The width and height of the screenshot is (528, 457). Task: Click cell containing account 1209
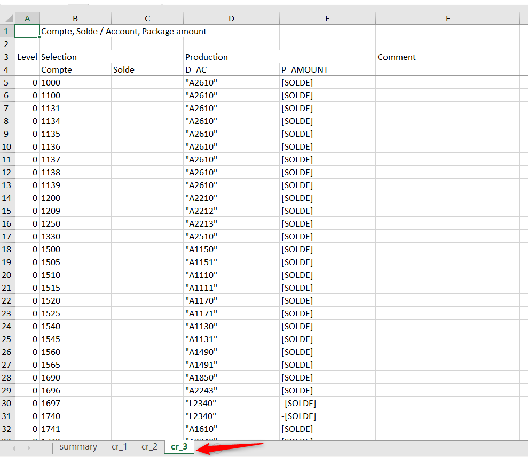(75, 211)
